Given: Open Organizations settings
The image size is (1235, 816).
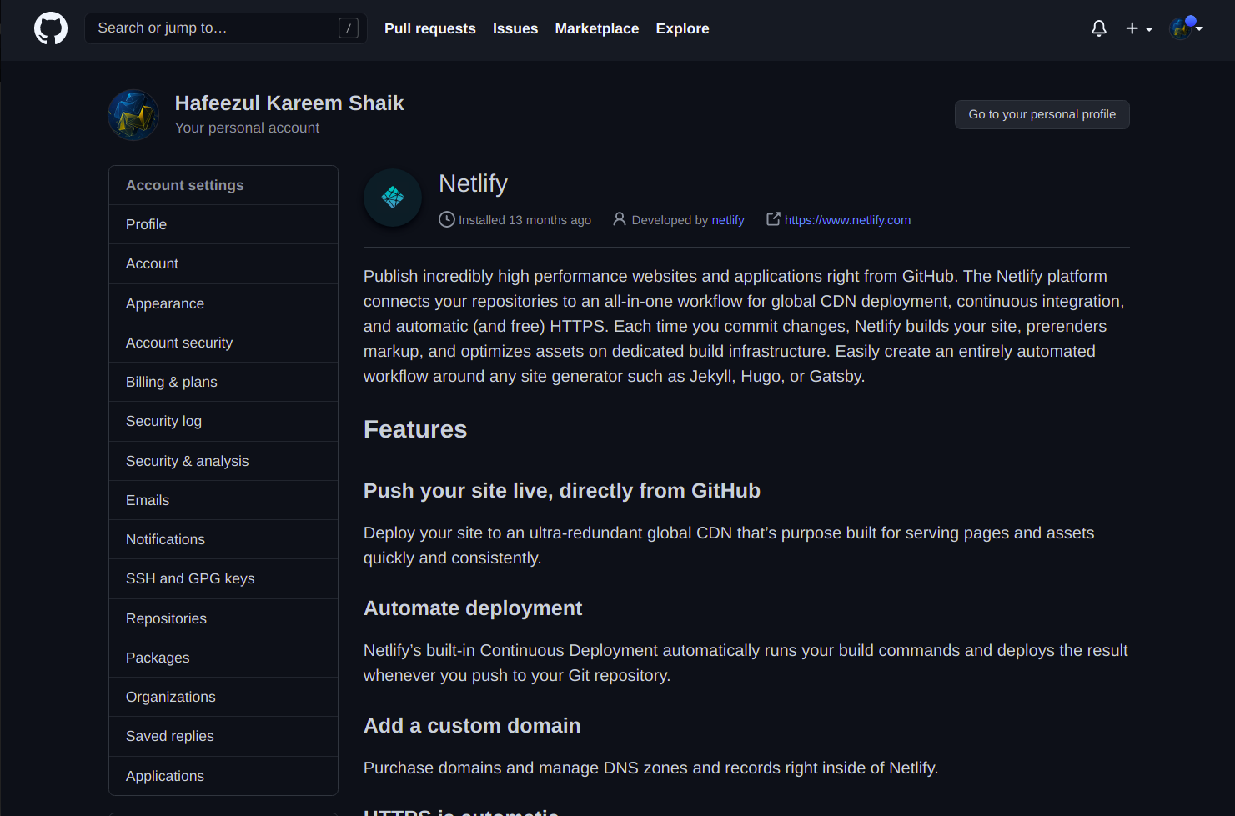Looking at the screenshot, I should point(223,697).
